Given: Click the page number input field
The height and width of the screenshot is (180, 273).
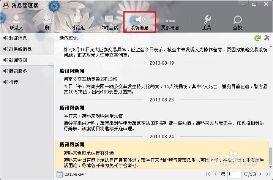Looking at the screenshot, I should pos(234,174).
